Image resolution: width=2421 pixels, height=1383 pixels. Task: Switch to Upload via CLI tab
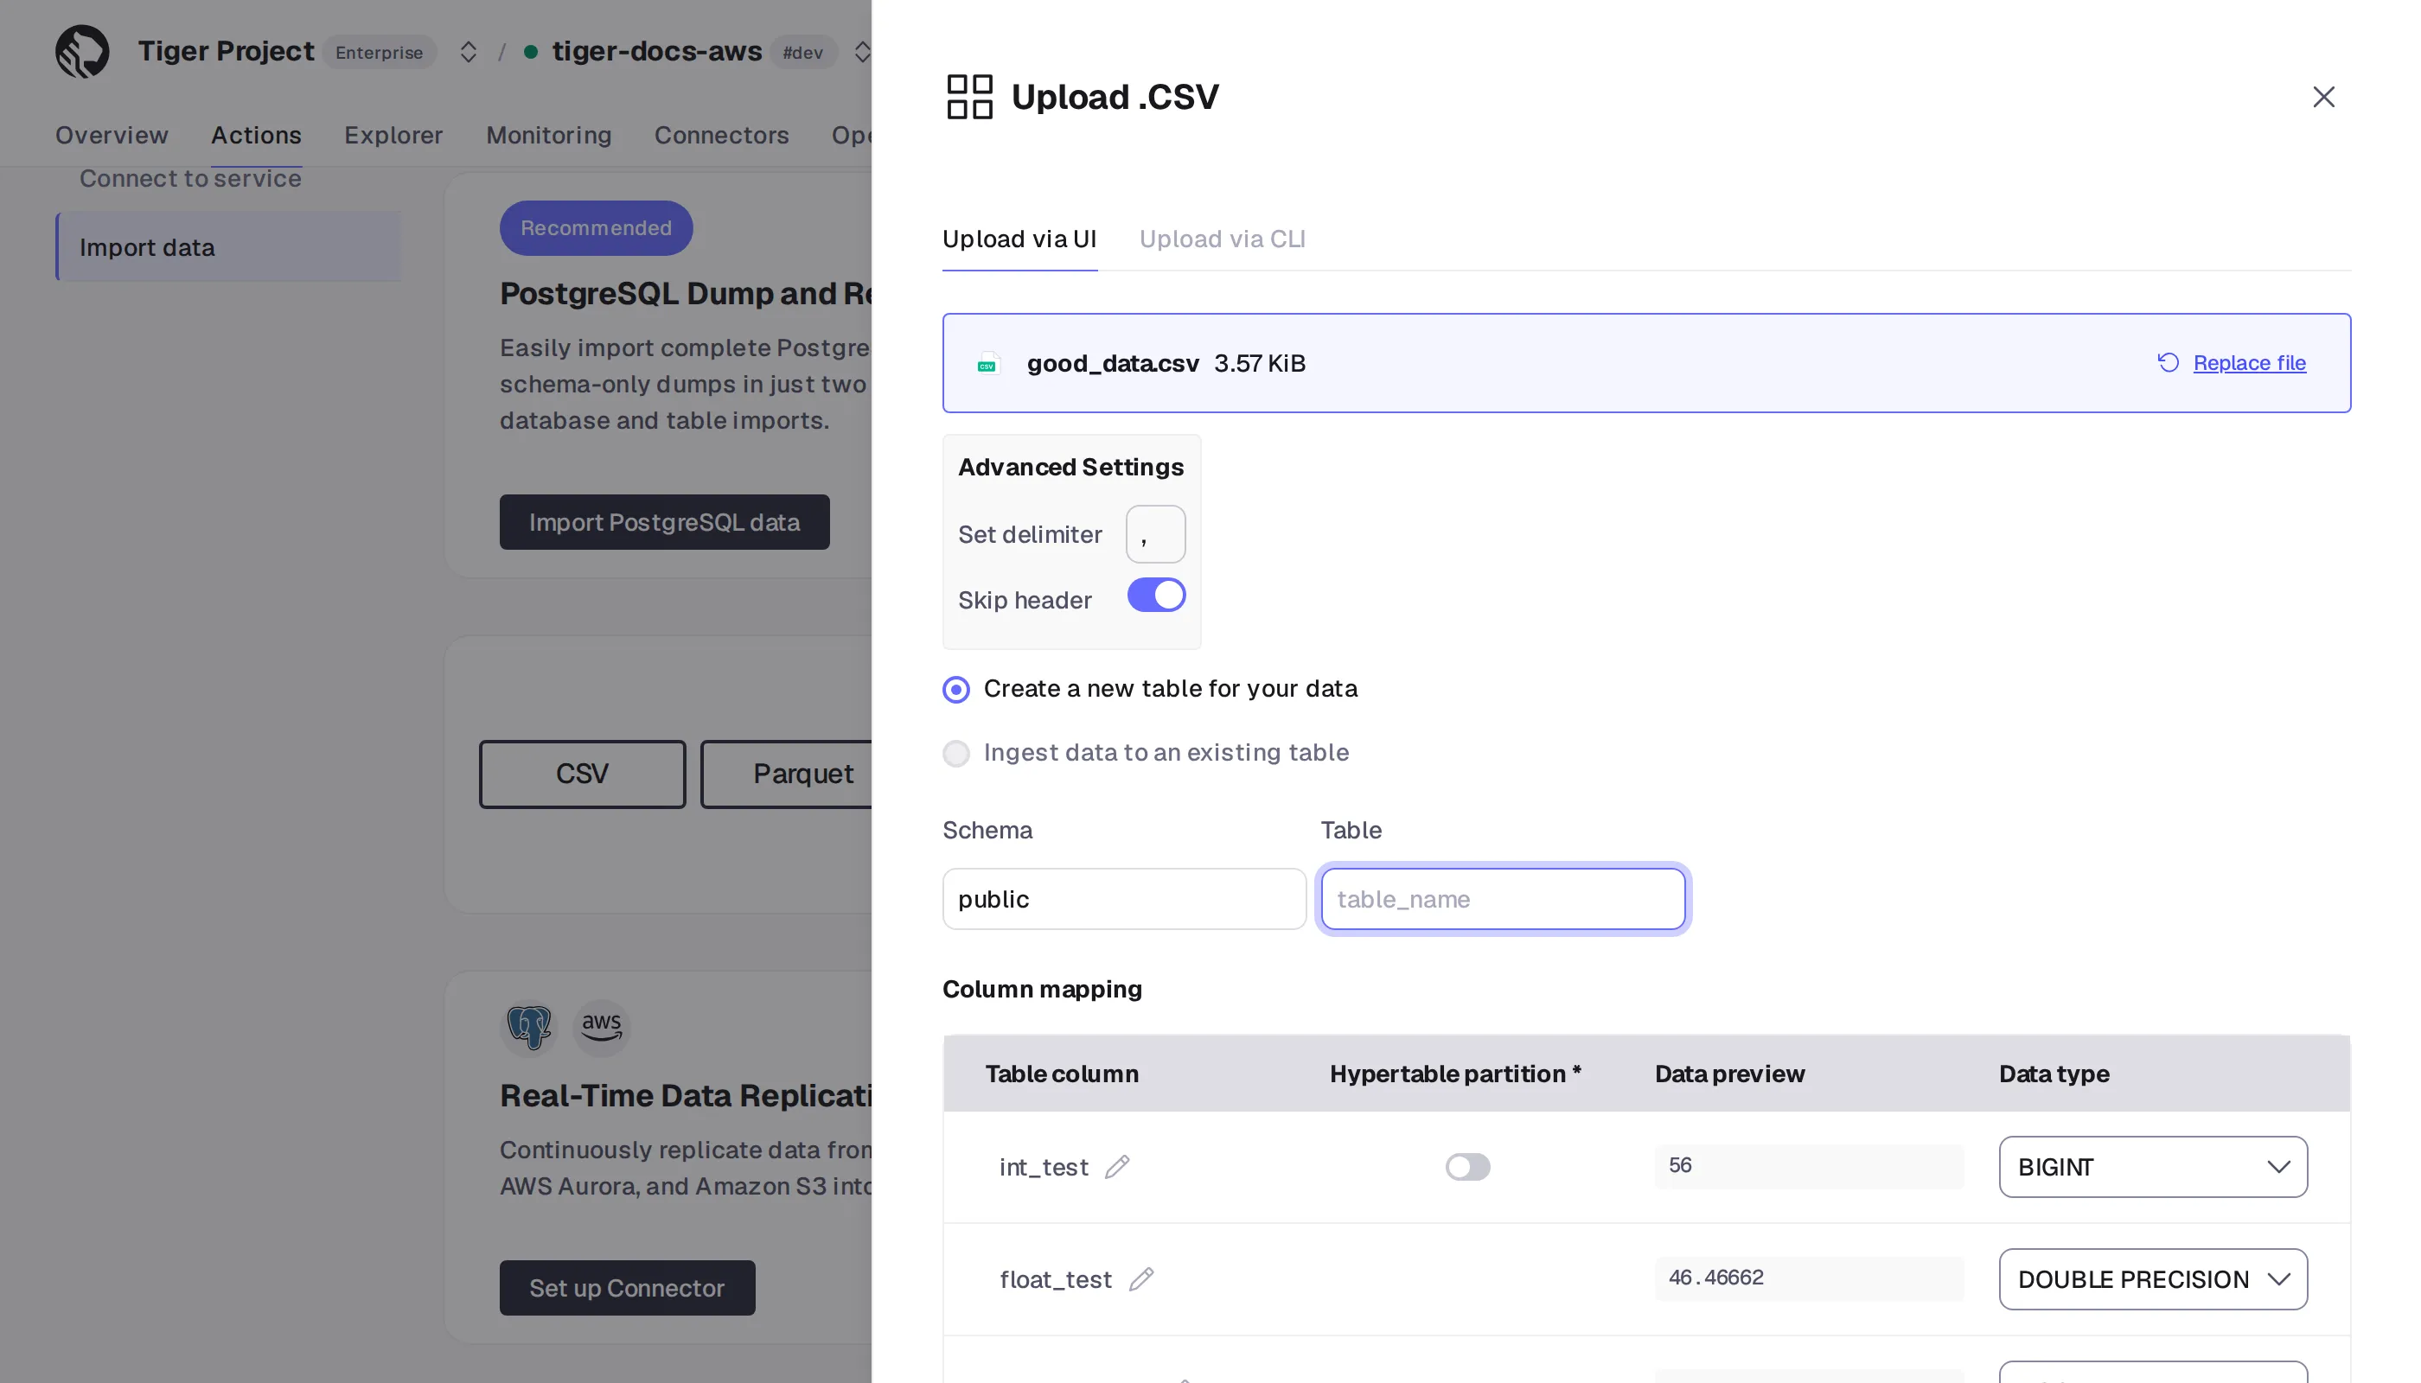click(x=1222, y=239)
